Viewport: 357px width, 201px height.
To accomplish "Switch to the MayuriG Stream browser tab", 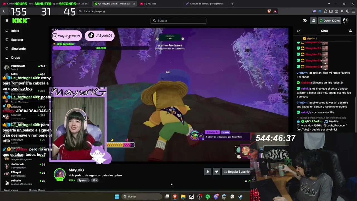I will (114, 4).
